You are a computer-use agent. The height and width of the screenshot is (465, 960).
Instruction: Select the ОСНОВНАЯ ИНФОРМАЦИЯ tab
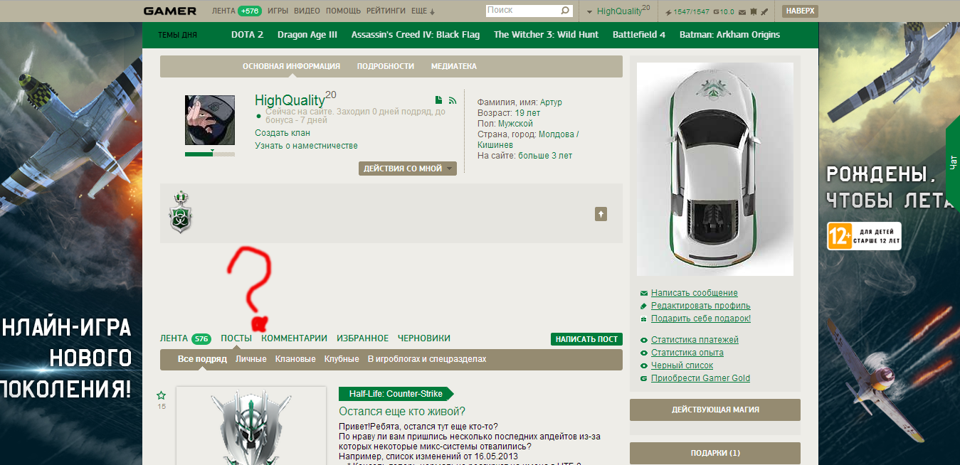click(x=291, y=66)
